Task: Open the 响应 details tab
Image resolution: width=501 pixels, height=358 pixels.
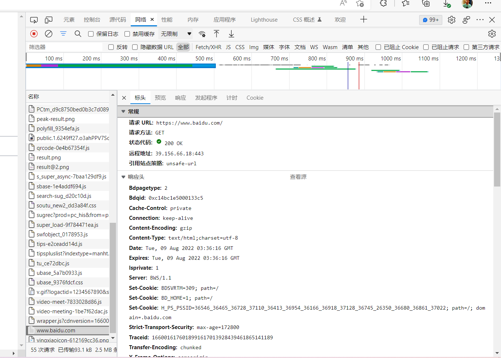Action: [180, 98]
